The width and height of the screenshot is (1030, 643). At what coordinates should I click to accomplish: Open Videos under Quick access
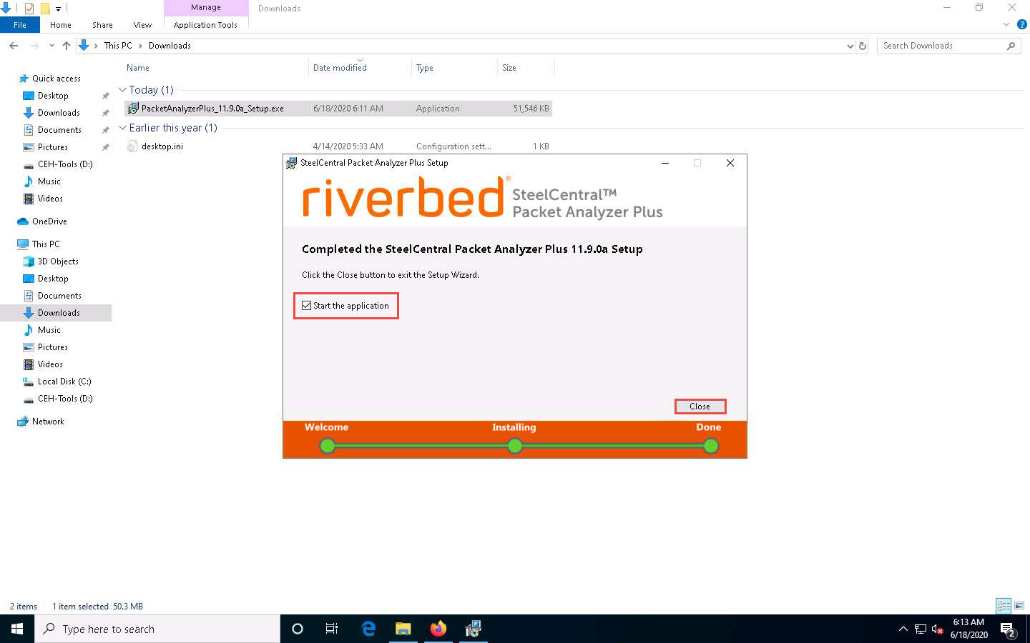tap(50, 199)
